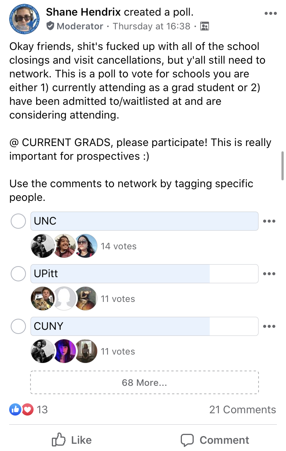Image resolution: width=286 pixels, height=451 pixels.
Task: Tap the Moderator badge shield icon
Action: pos(50,26)
